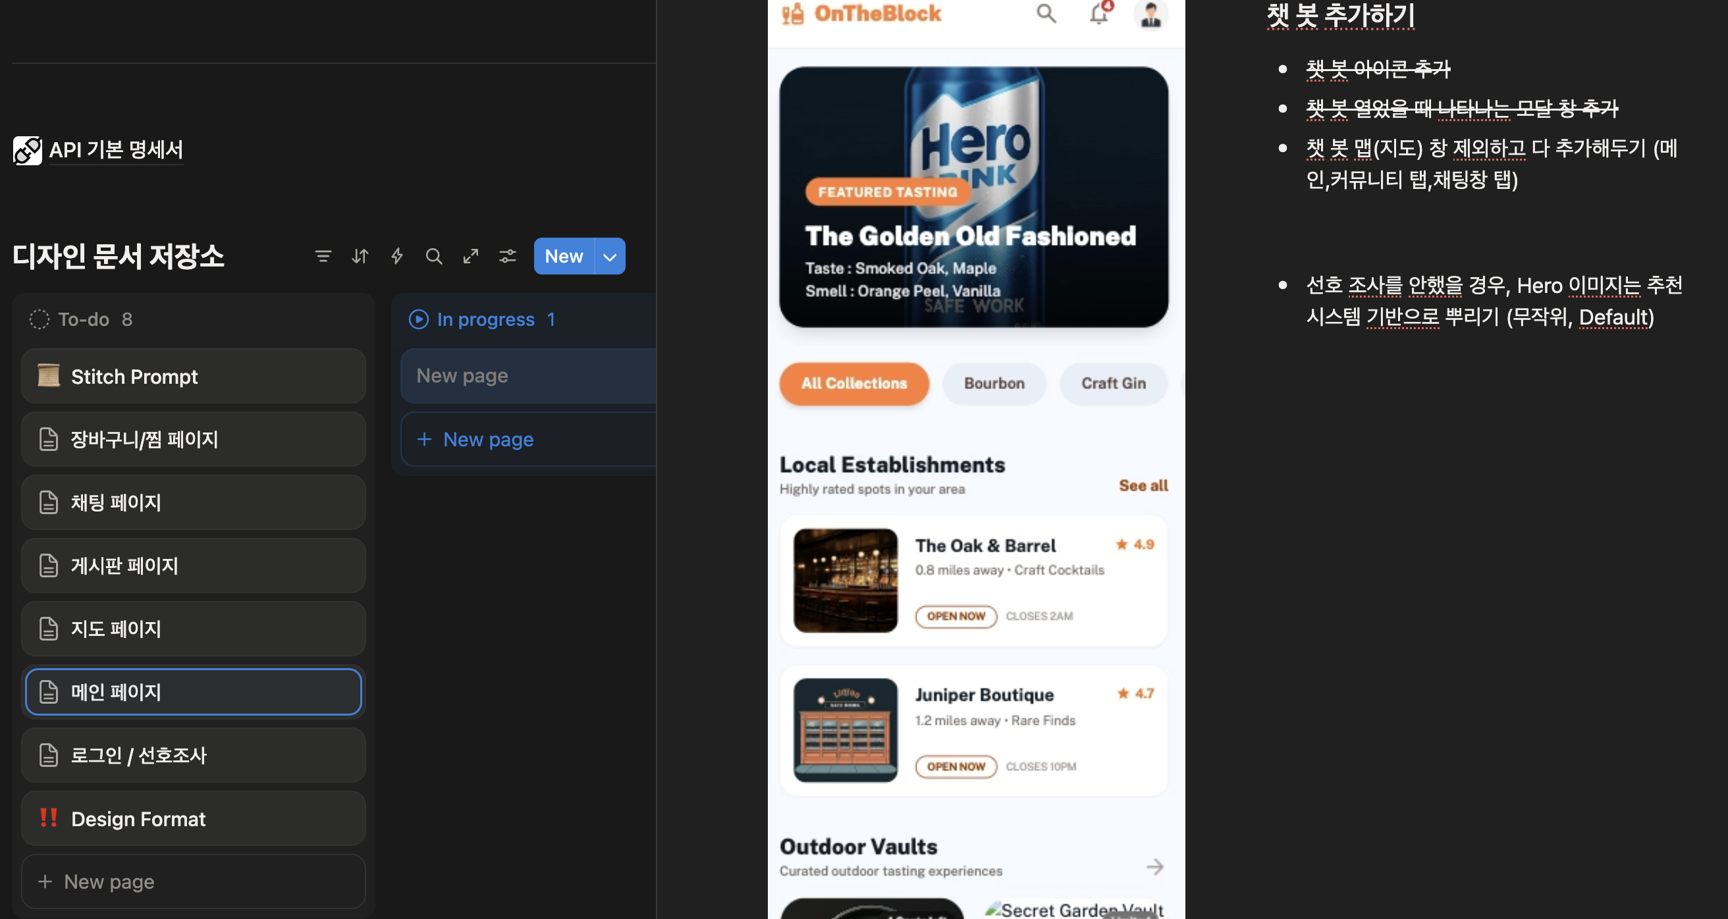The image size is (1728, 919).
Task: Open the API 기본 명세서 page link
Action: [116, 149]
